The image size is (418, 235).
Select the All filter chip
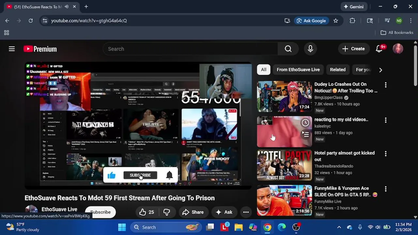[x=264, y=70]
